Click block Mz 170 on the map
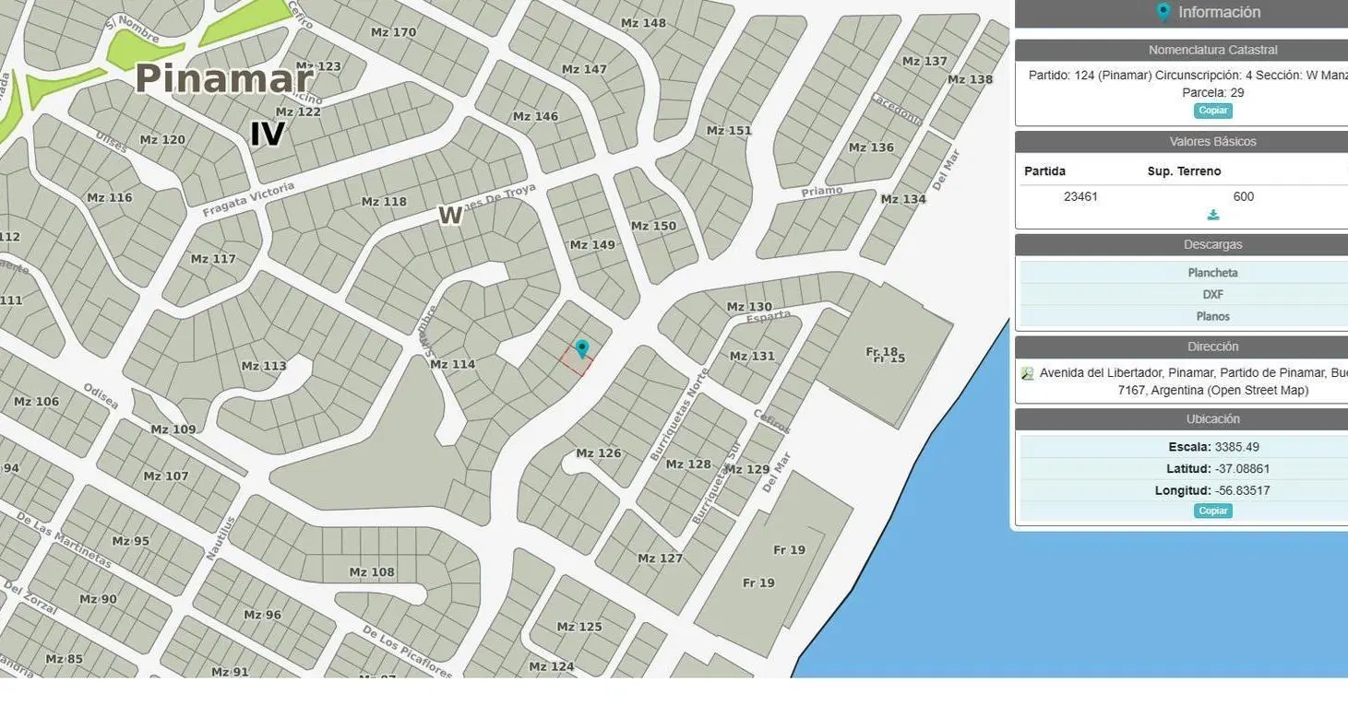 393,32
